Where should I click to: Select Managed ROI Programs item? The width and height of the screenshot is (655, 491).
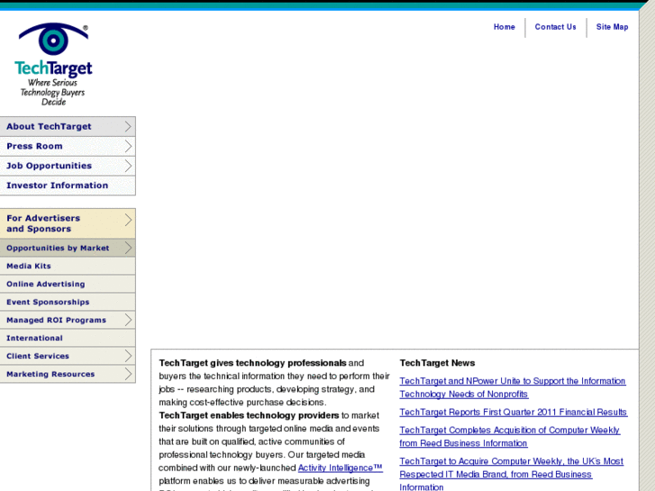(x=68, y=320)
